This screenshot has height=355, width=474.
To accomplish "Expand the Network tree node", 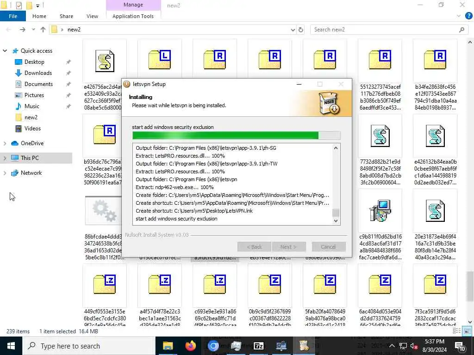I will (5, 173).
